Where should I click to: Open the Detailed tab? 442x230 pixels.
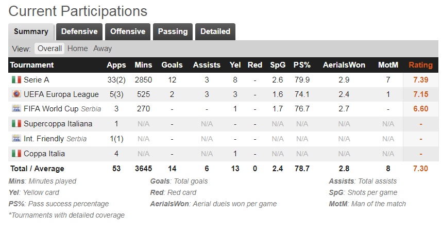215,31
